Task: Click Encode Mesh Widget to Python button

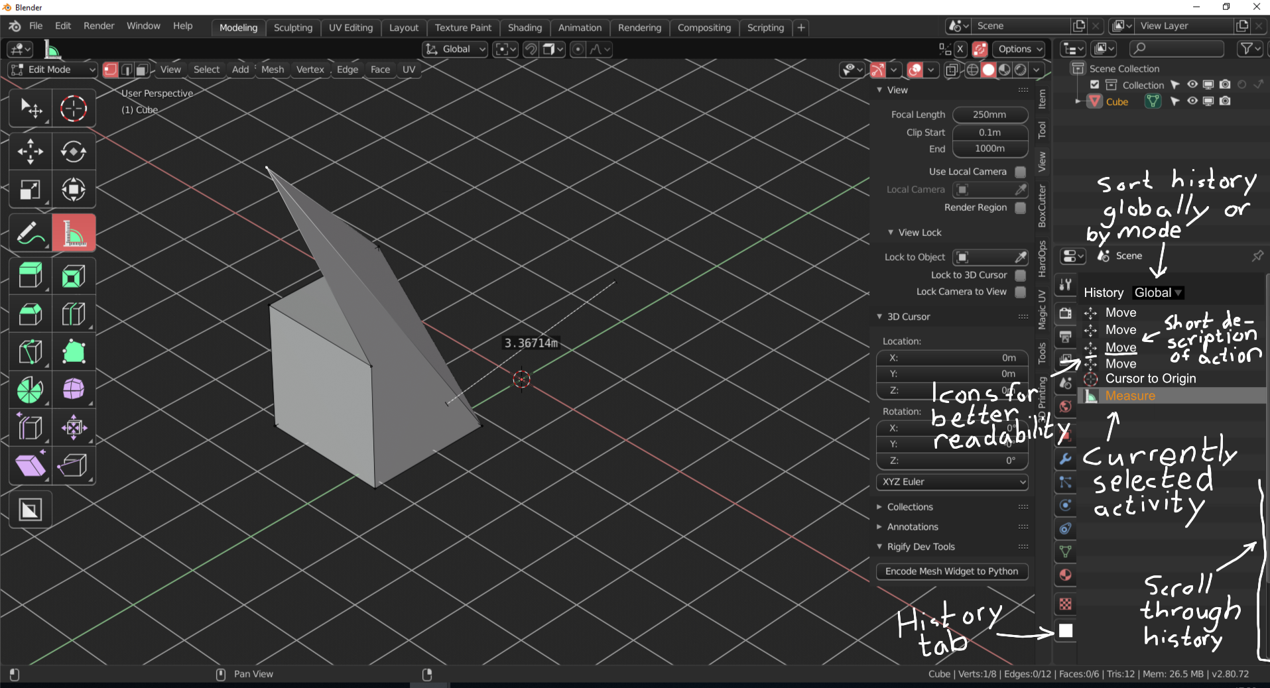Action: [952, 571]
